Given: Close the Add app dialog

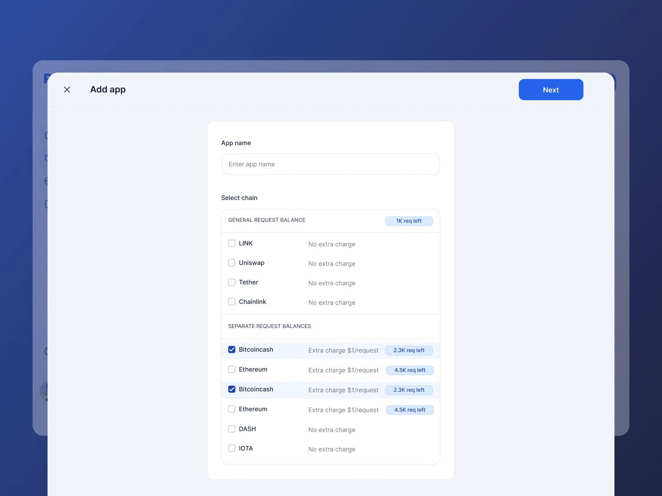Looking at the screenshot, I should 67,90.
